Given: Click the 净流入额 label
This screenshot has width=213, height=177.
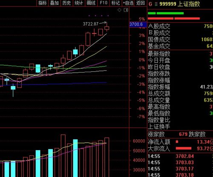Looking at the screenshot, I should (159, 142).
